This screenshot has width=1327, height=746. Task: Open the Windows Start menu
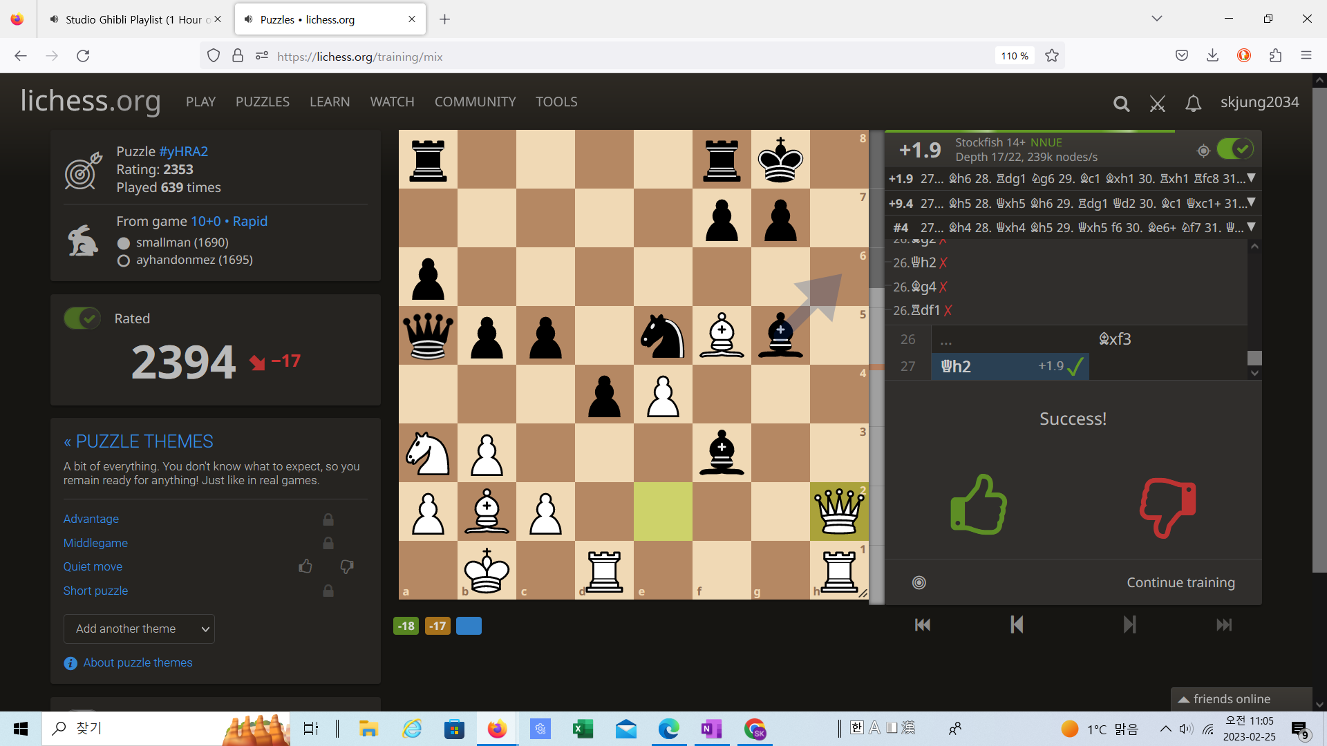coord(21,729)
